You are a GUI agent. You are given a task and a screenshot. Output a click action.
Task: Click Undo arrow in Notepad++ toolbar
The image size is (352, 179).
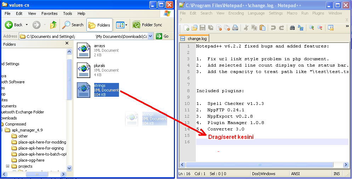273,28
